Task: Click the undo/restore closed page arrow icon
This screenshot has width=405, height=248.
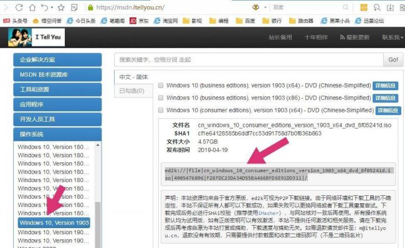Action: (x=45, y=7)
